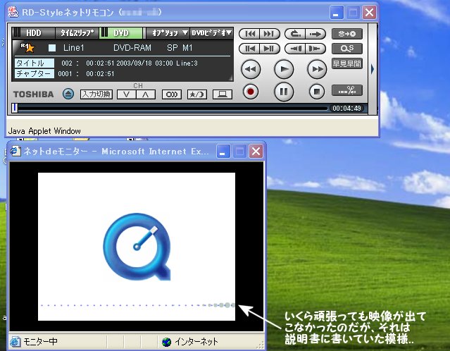450x351 pixels.
Task: Click the IE page icon in ネットdeモニター title bar
Action: pyautogui.click(x=15, y=151)
